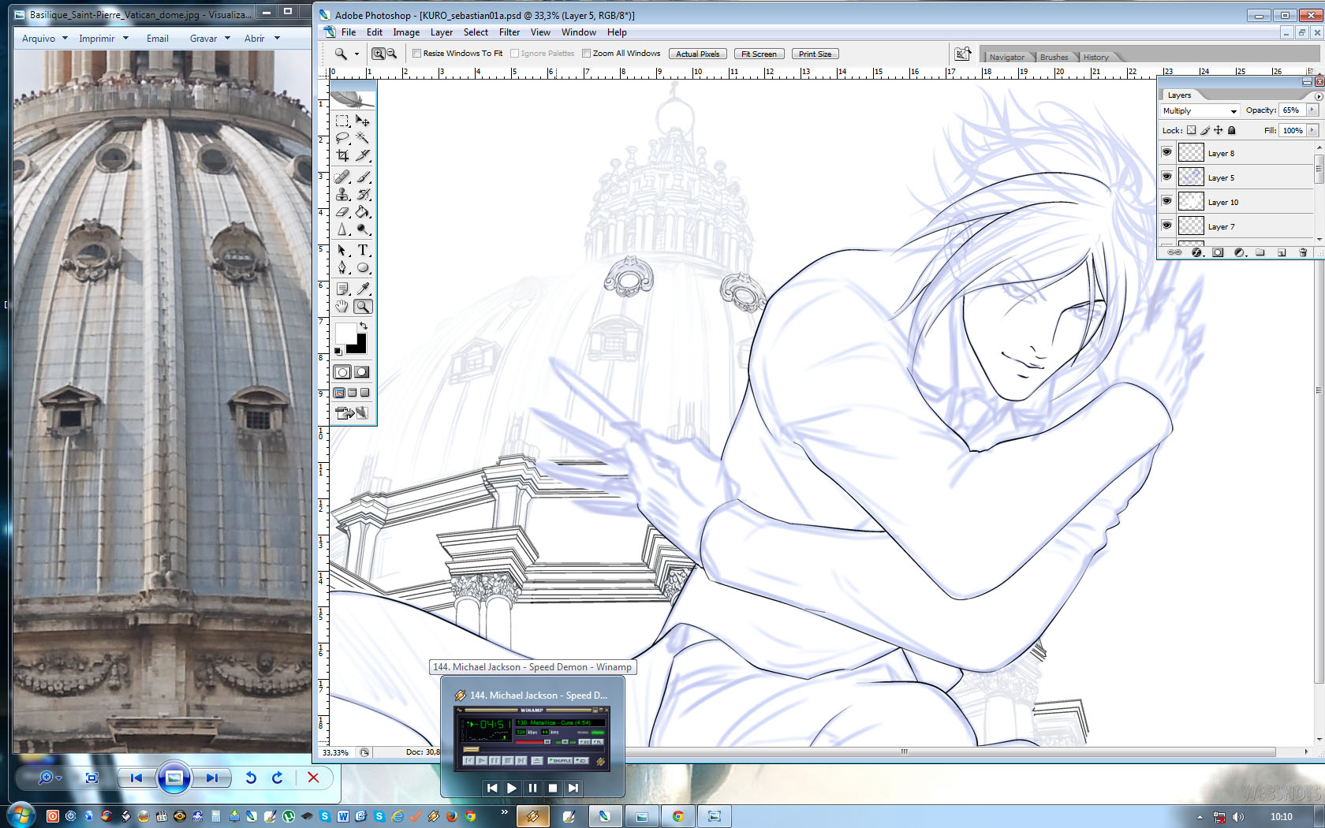
Task: Select the Clone Stamp tool
Action: [342, 194]
